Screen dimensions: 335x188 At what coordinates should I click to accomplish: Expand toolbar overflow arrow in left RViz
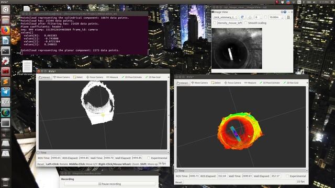[x=169, y=77]
